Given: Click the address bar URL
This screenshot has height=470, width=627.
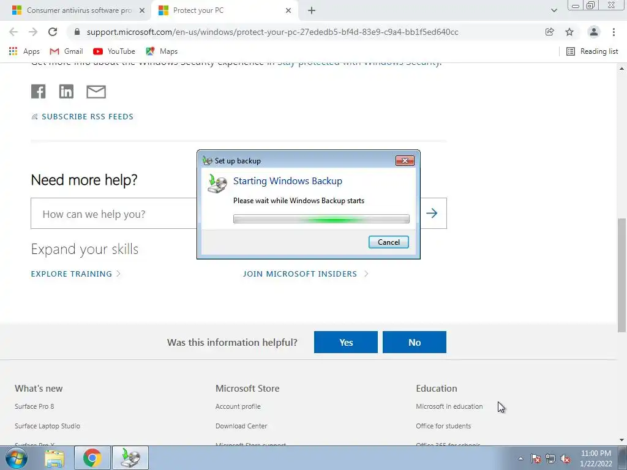Looking at the screenshot, I should click(272, 32).
